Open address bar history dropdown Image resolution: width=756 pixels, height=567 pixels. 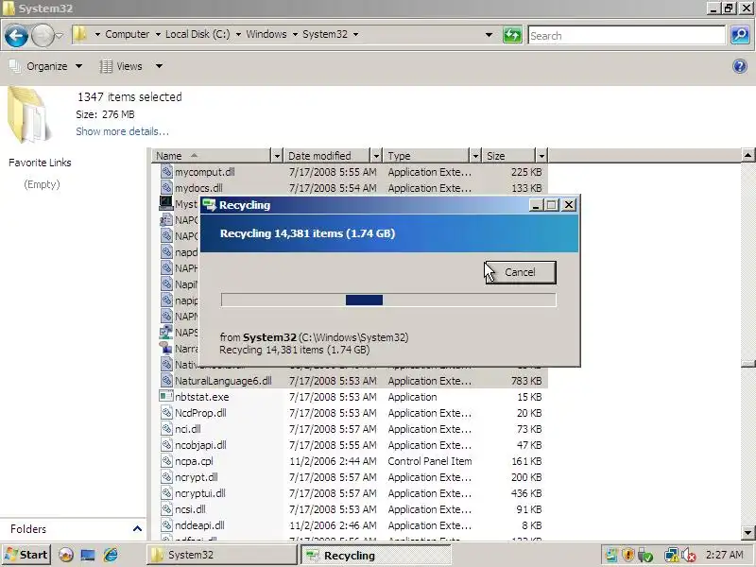(x=489, y=35)
